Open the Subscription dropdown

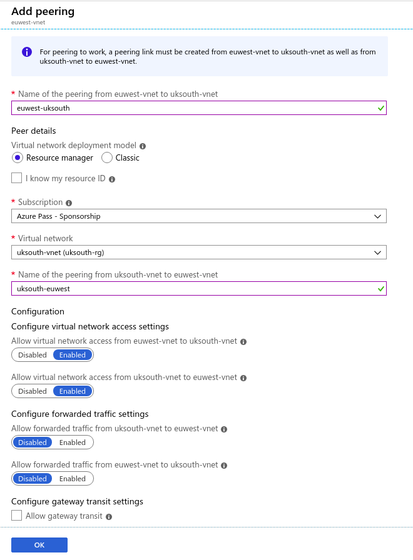[199, 216]
